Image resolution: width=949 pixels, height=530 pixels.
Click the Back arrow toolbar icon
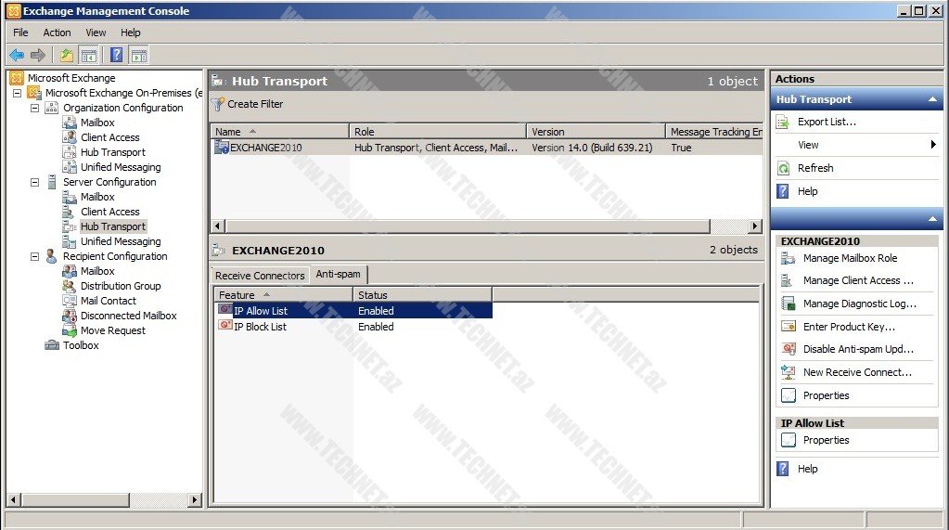pyautogui.click(x=17, y=55)
